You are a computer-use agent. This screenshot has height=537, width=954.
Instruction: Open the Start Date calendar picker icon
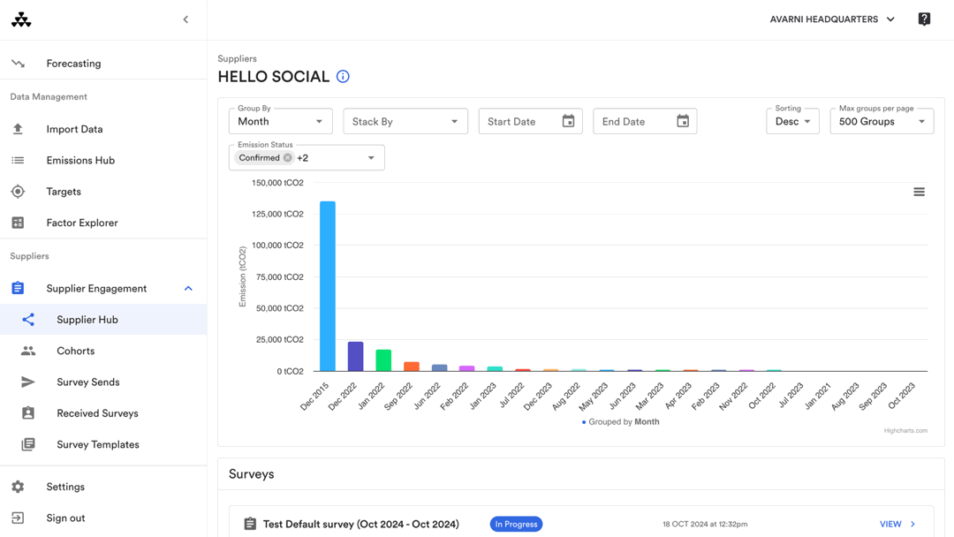coord(568,121)
